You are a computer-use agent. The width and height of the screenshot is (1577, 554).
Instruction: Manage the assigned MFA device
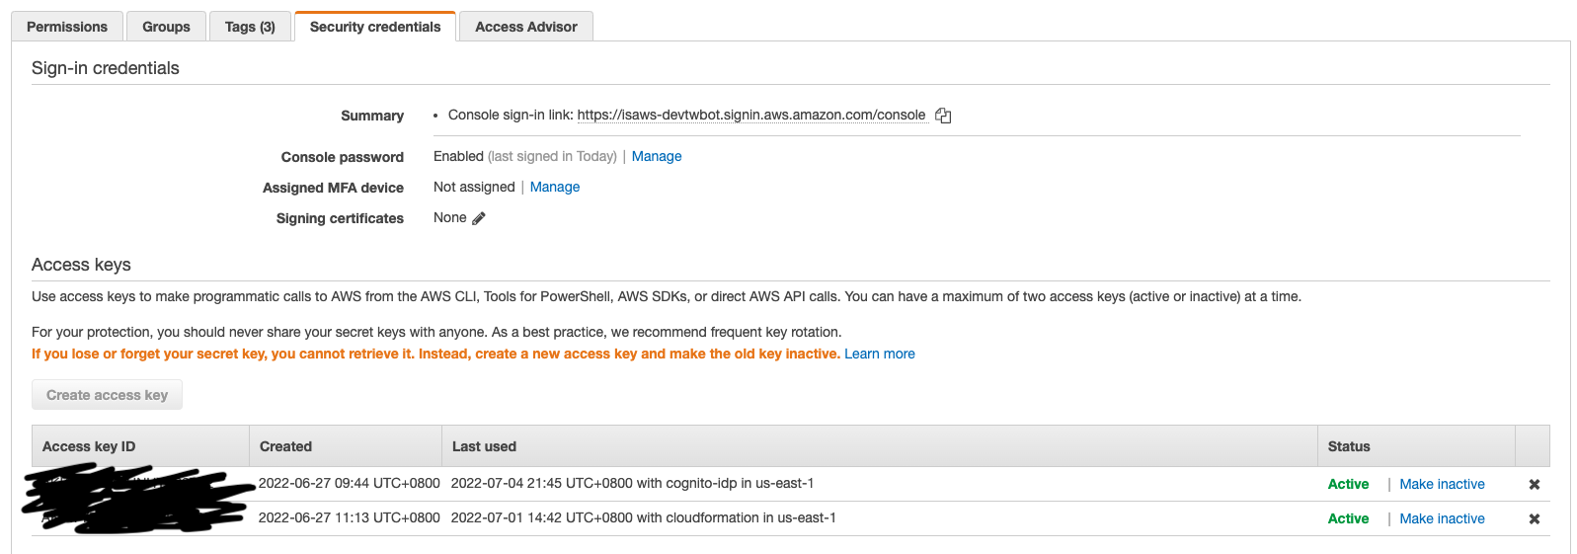[x=555, y=187]
